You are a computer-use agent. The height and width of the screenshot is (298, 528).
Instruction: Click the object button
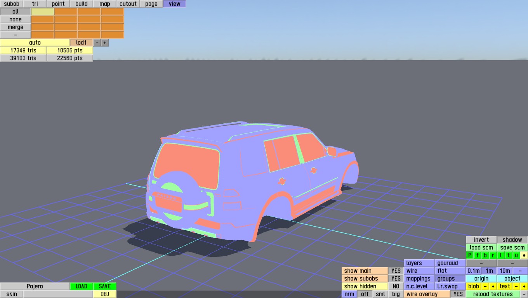coord(512,279)
